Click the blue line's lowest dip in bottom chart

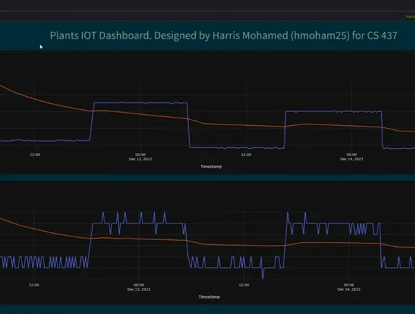point(263,277)
